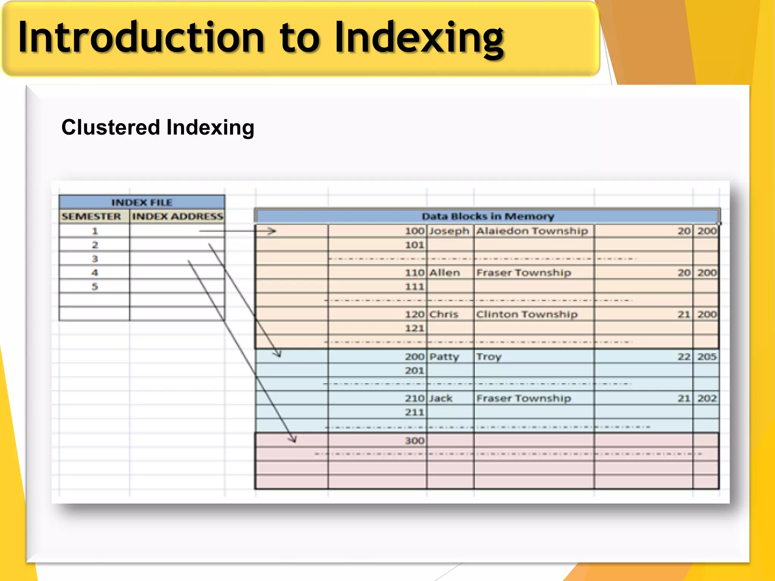Viewport: 775px width, 581px height.
Task: Click age value 20 in Allen's row
Action: point(643,273)
